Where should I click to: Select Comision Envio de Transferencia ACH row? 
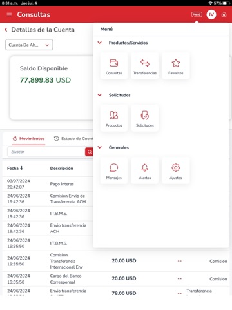48,199
